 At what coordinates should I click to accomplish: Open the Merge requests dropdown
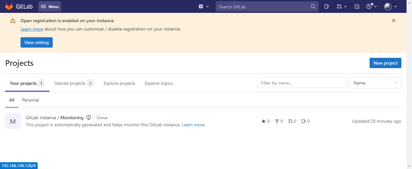[x=342, y=6]
